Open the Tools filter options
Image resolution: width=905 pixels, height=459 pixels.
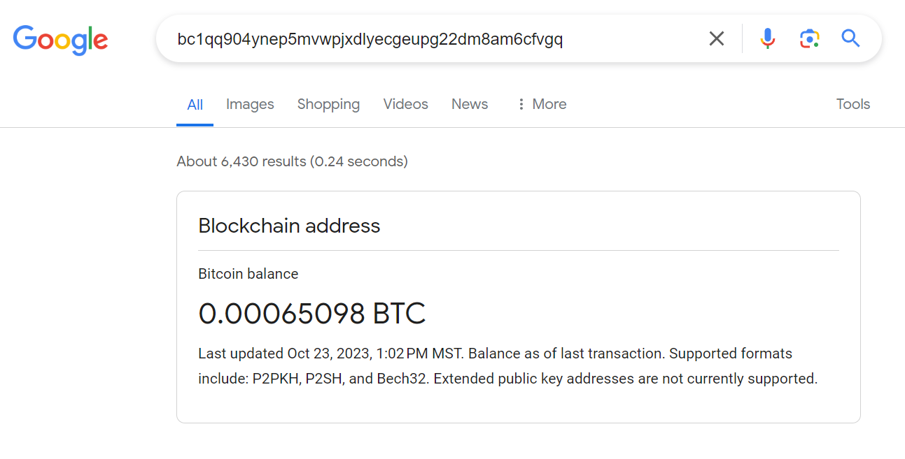(853, 103)
